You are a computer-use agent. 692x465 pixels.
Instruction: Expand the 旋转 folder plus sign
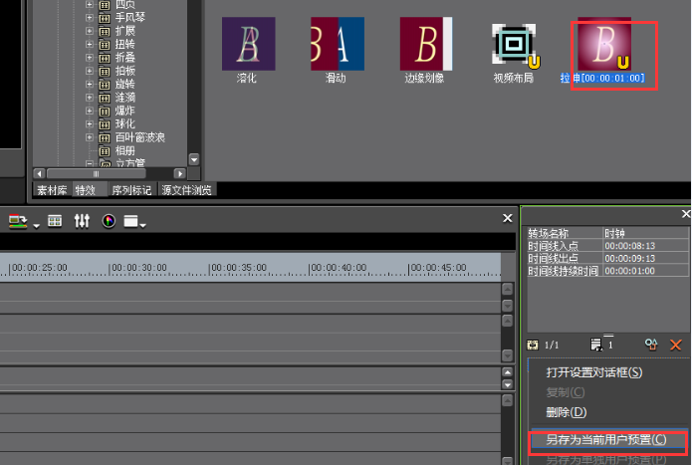tap(90, 84)
